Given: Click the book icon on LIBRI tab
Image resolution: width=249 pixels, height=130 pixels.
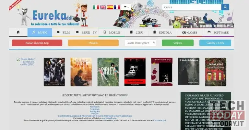Looking at the screenshot, I should [132, 32].
